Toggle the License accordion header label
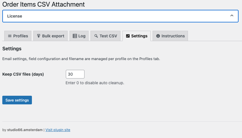Image resolution: width=242 pixels, height=138 pixels. pyautogui.click(x=15, y=16)
